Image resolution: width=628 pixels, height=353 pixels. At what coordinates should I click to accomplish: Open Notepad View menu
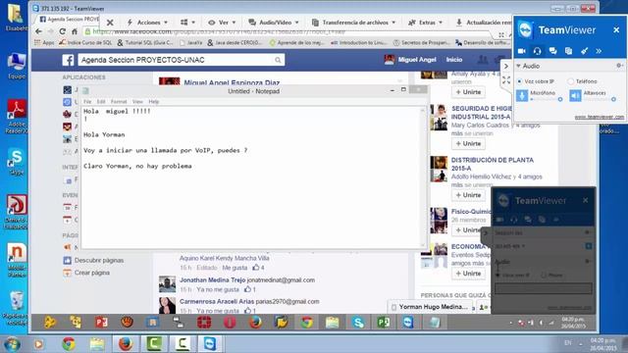pyautogui.click(x=137, y=102)
